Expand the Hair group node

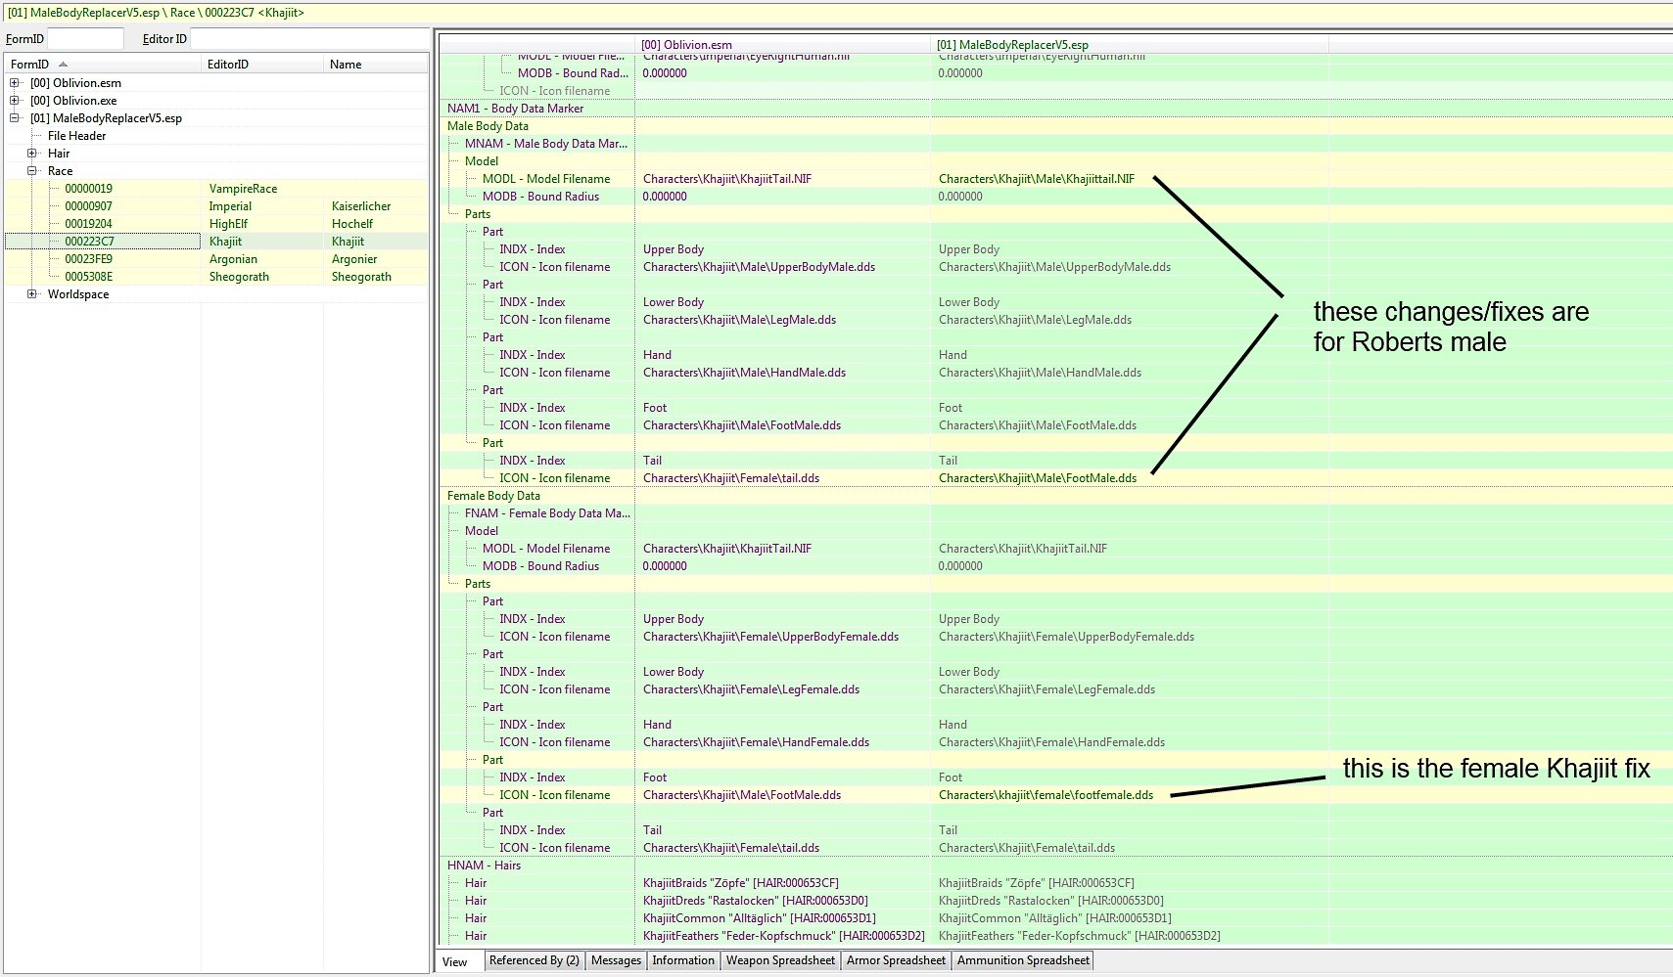click(32, 154)
